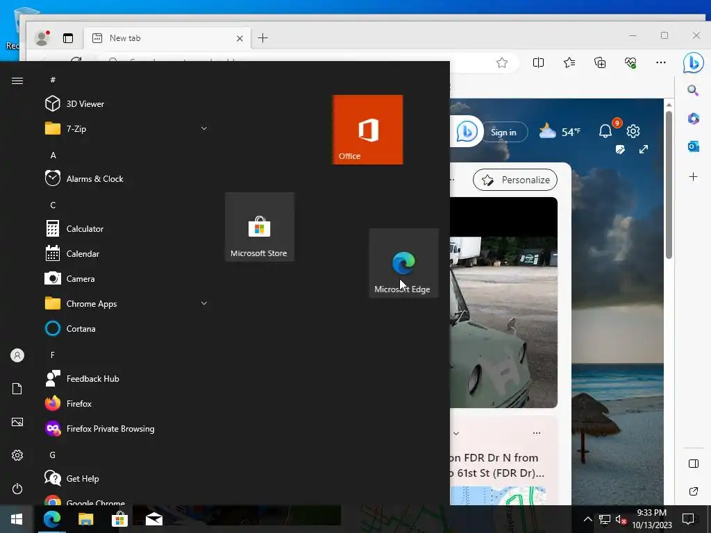Open Calendar app entry
The width and height of the screenshot is (711, 533).
click(127, 254)
